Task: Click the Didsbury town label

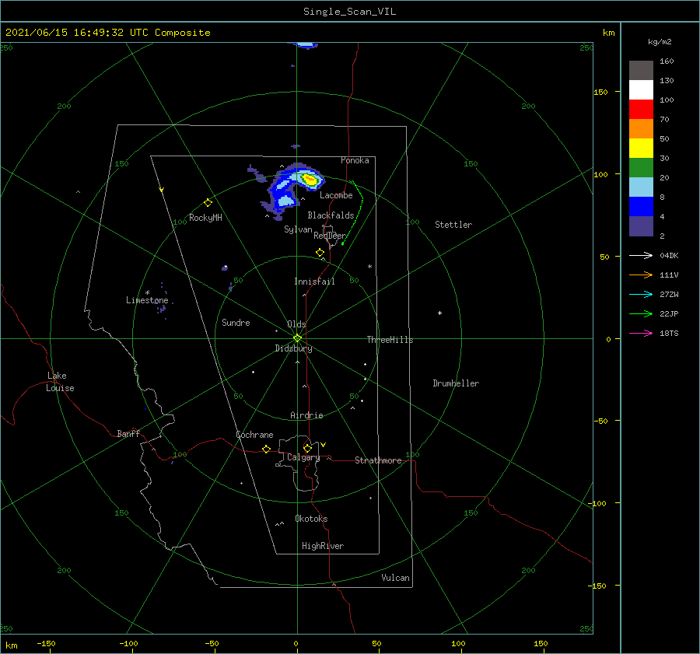Action: [293, 348]
